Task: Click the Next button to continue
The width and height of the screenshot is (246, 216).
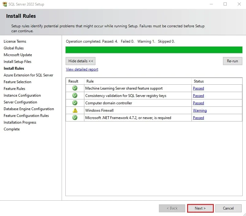Action: (200, 208)
